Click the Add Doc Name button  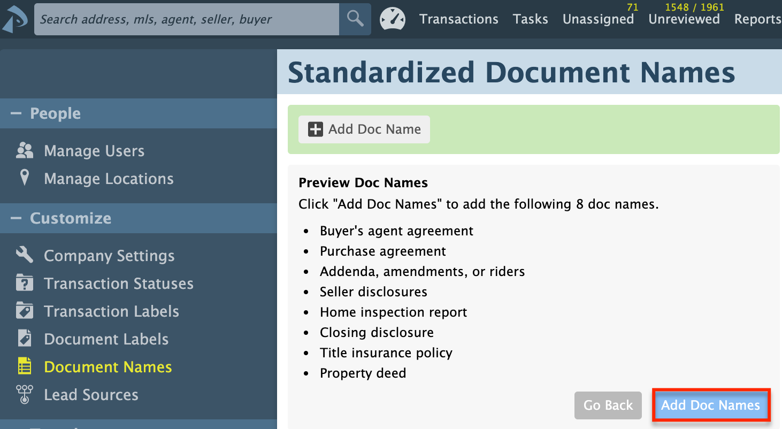click(364, 129)
